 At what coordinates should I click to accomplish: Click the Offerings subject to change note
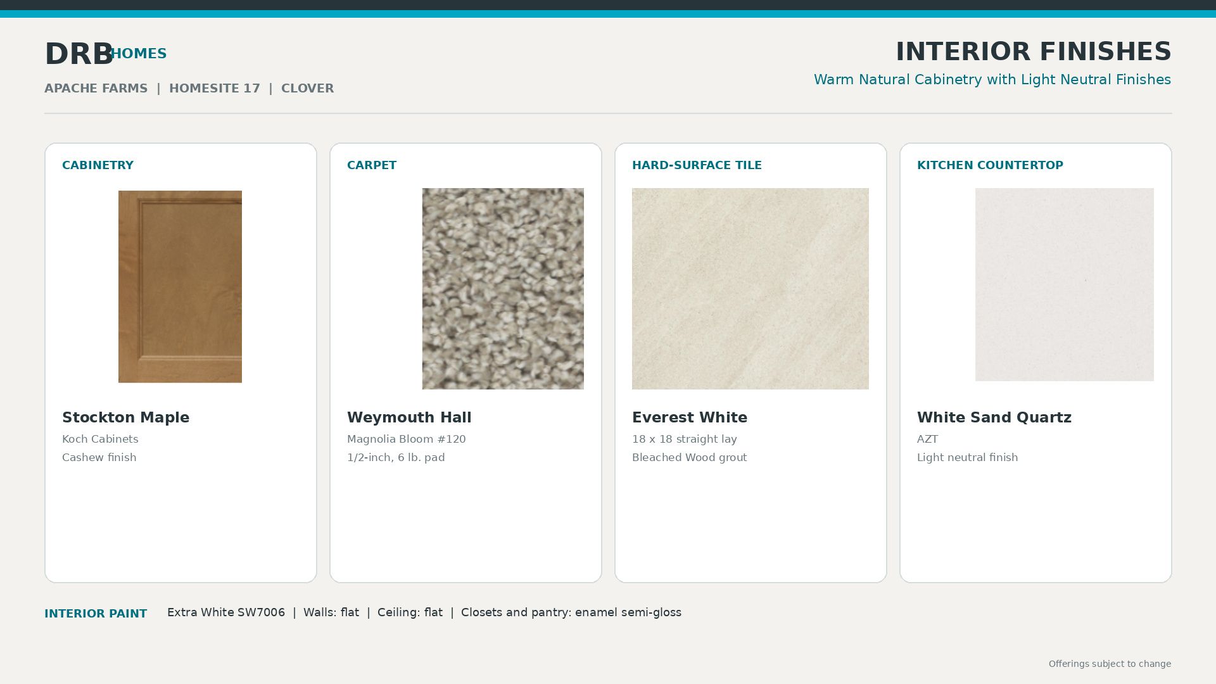coord(1110,664)
